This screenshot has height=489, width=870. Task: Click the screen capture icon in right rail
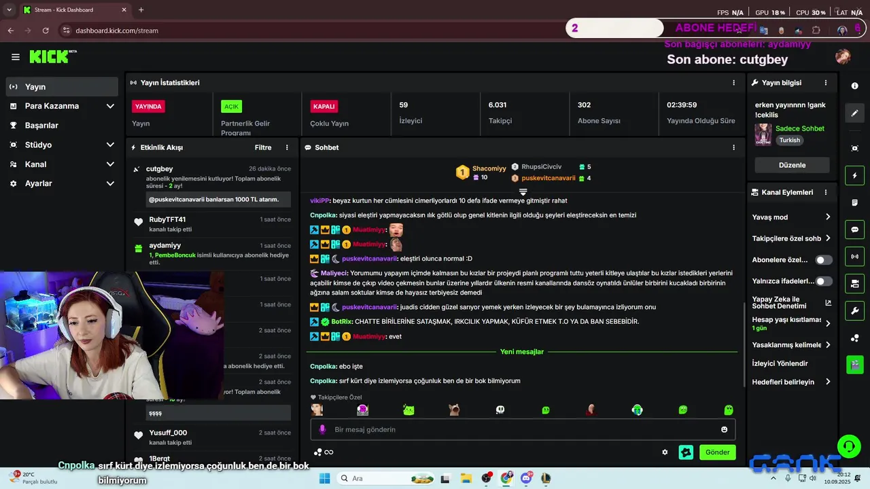tap(854, 148)
